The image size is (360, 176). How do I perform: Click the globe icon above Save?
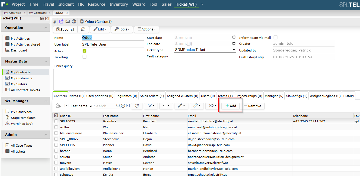point(74,22)
